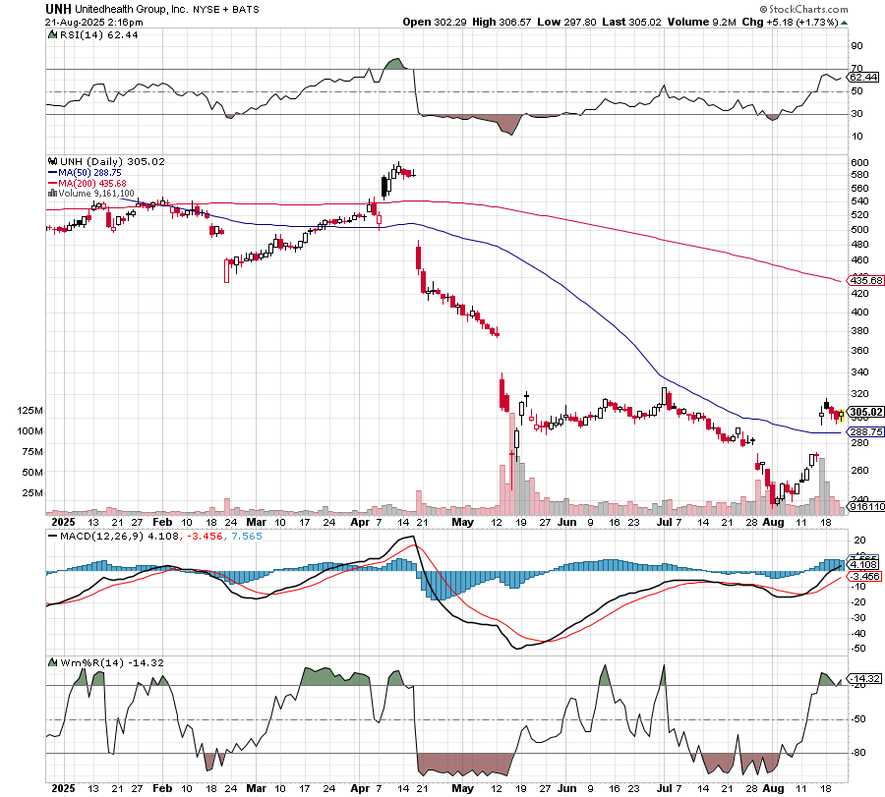Click the 'MACD(12,26,9) 4.108' legend label
The width and height of the screenshot is (885, 797).
pos(119,536)
